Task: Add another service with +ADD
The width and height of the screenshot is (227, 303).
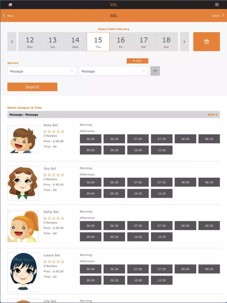Action: point(137,61)
